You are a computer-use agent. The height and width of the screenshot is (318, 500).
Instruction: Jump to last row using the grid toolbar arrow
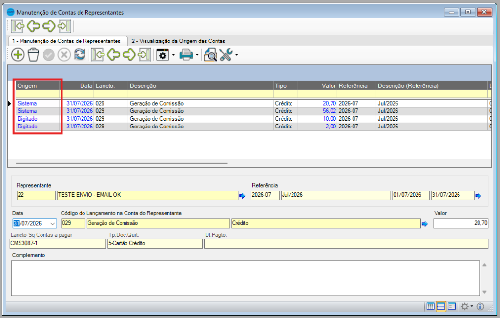pyautogui.click(x=144, y=55)
